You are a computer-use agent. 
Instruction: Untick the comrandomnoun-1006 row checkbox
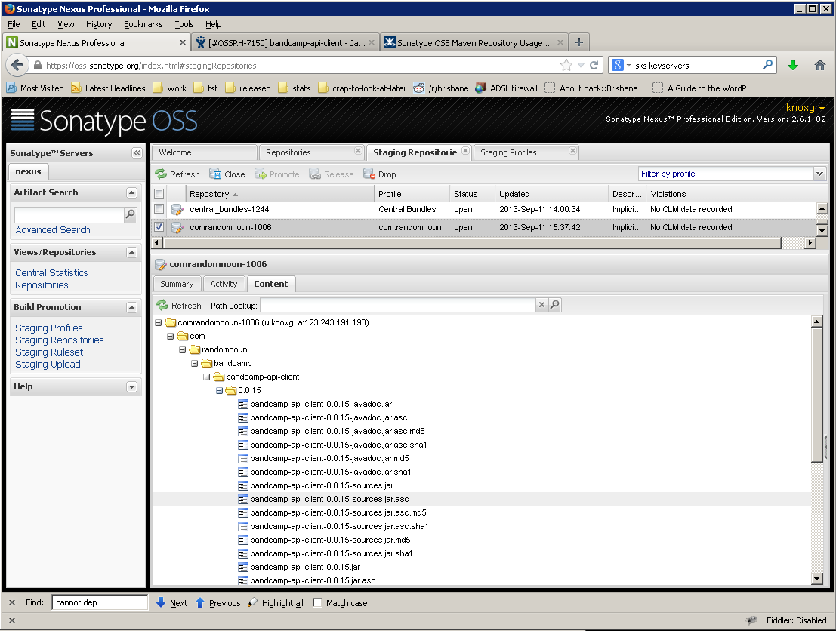159,226
